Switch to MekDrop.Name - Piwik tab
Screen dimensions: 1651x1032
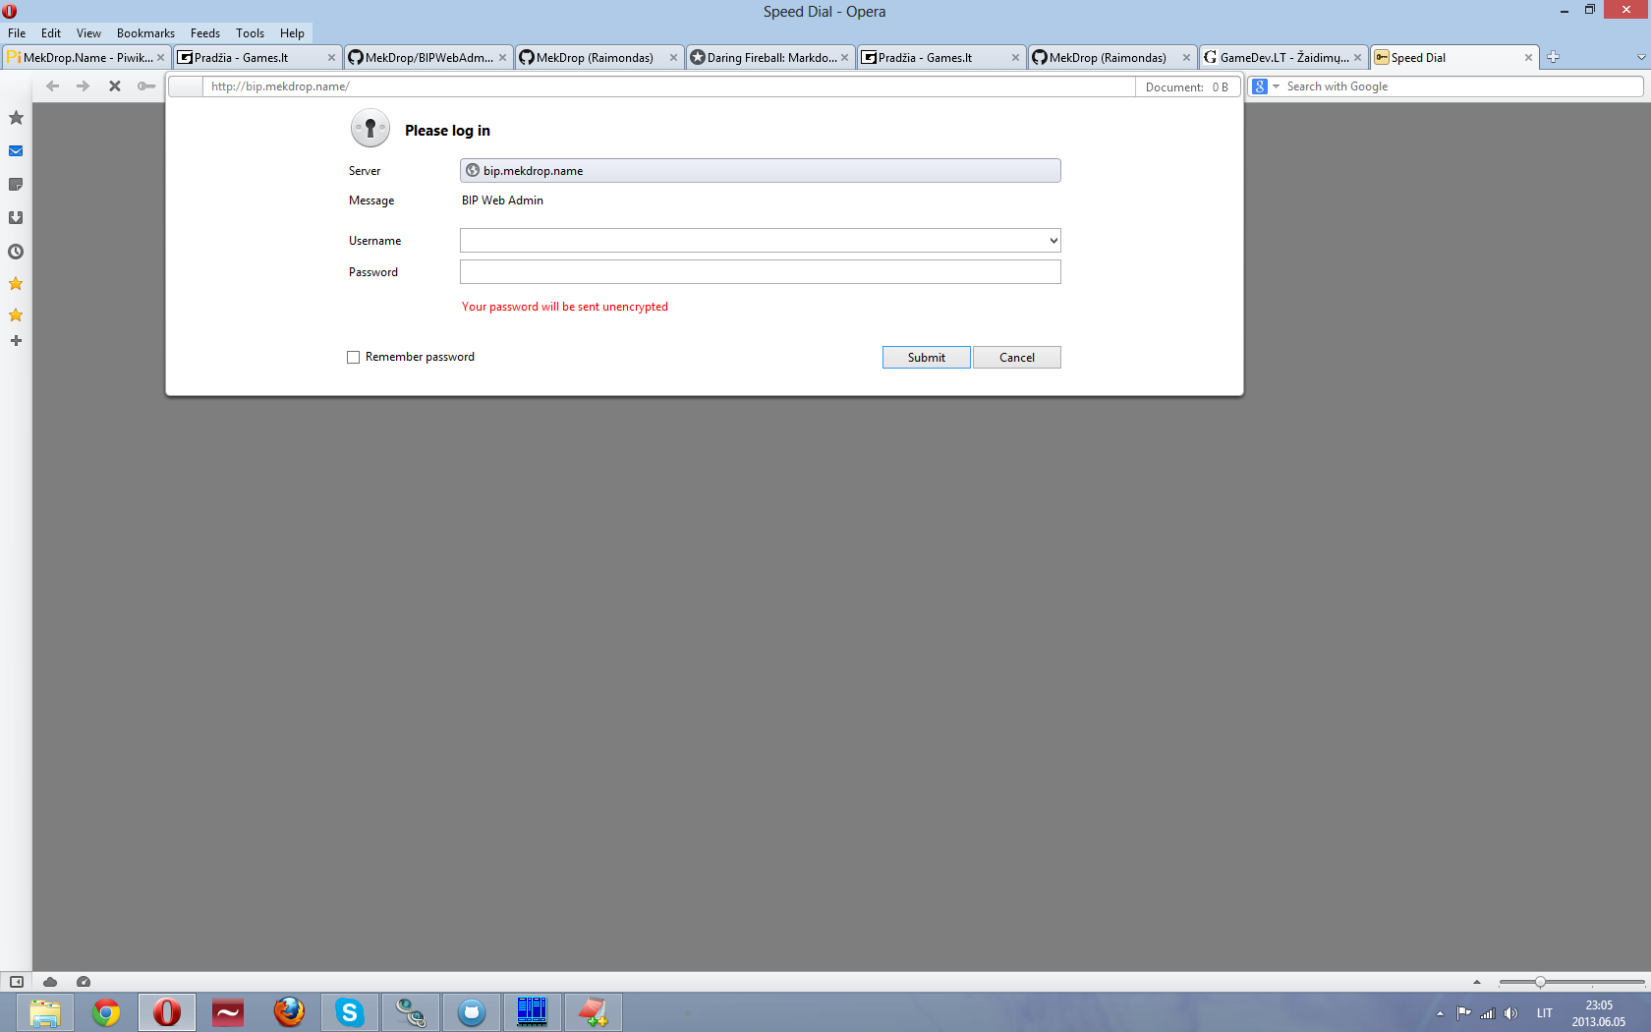pyautogui.click(x=86, y=58)
